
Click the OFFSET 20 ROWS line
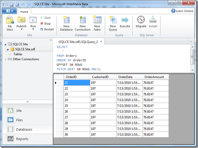tap(69, 65)
